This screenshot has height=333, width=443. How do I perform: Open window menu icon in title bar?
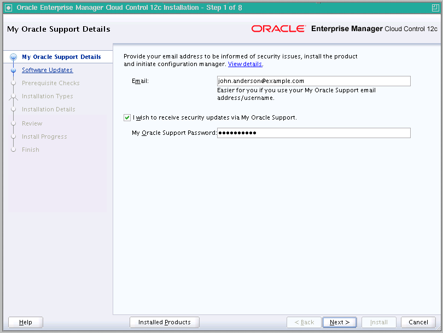[x=8, y=8]
